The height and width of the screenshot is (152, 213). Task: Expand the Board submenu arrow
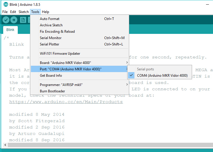[x=127, y=63]
